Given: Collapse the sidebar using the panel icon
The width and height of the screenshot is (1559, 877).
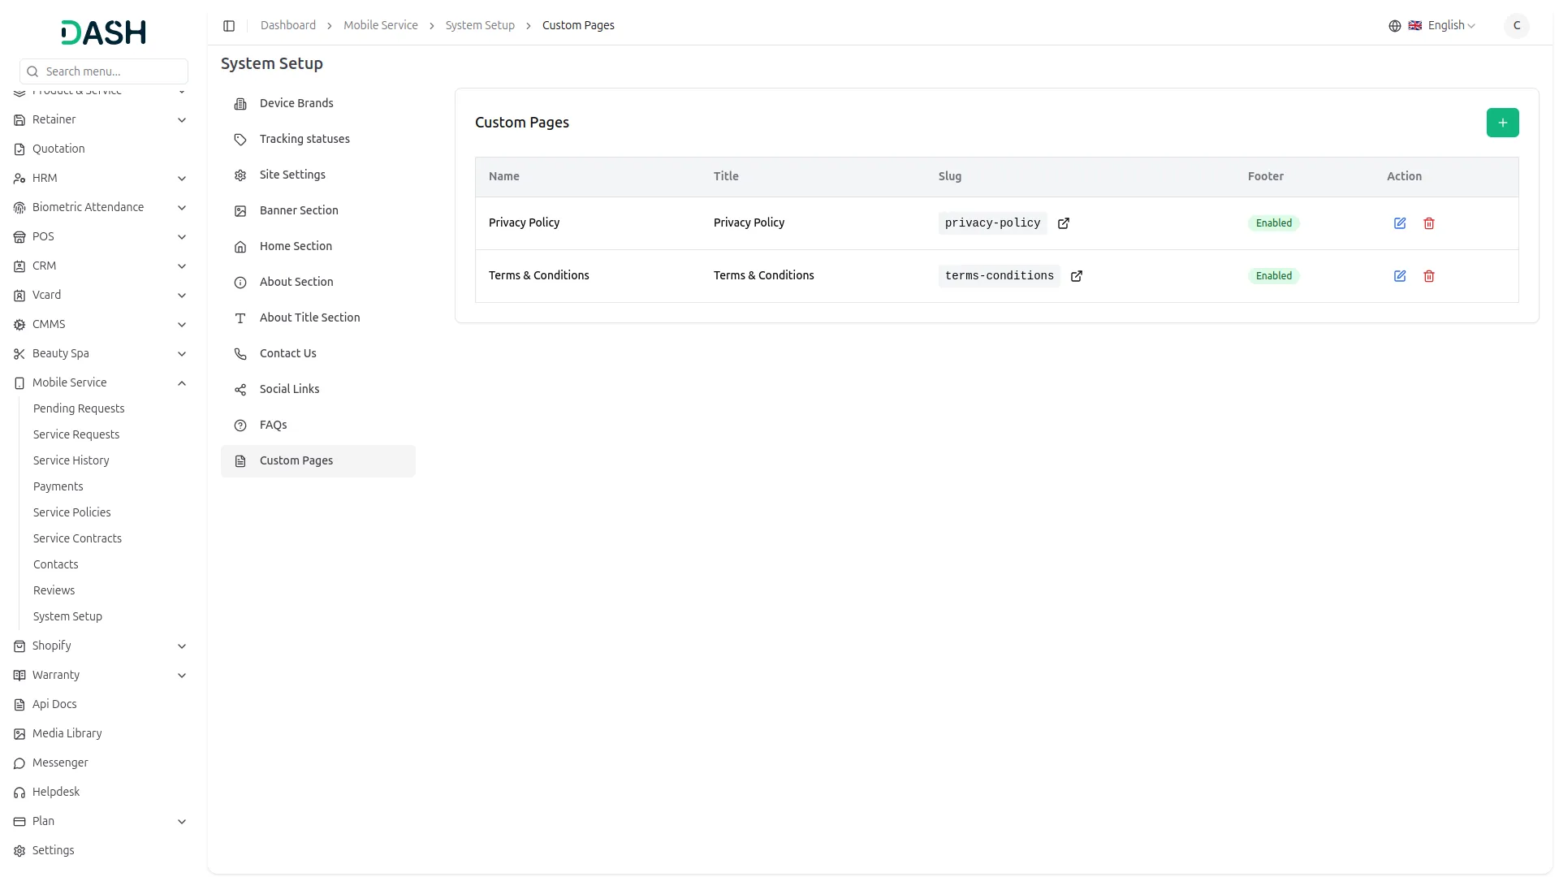Looking at the screenshot, I should click(229, 26).
